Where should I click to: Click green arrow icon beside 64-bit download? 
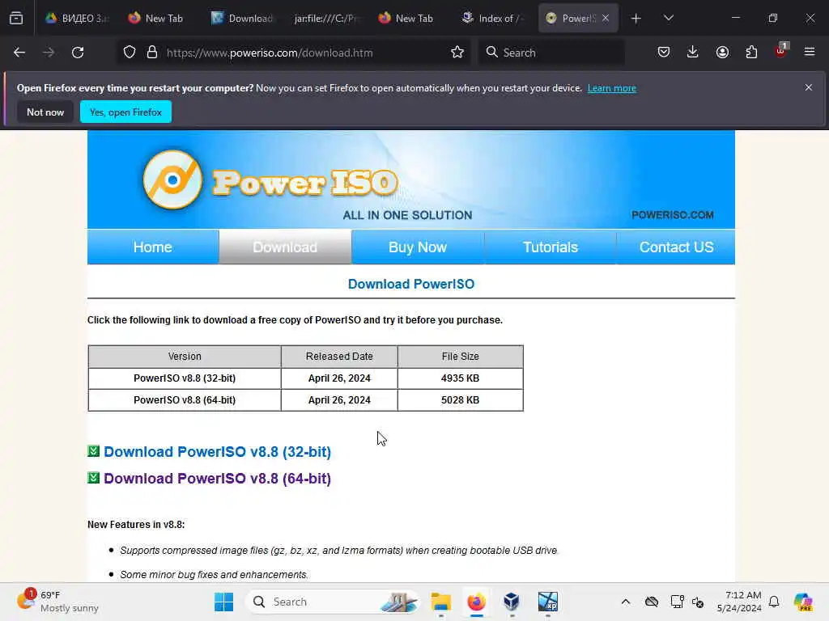pyautogui.click(x=94, y=477)
